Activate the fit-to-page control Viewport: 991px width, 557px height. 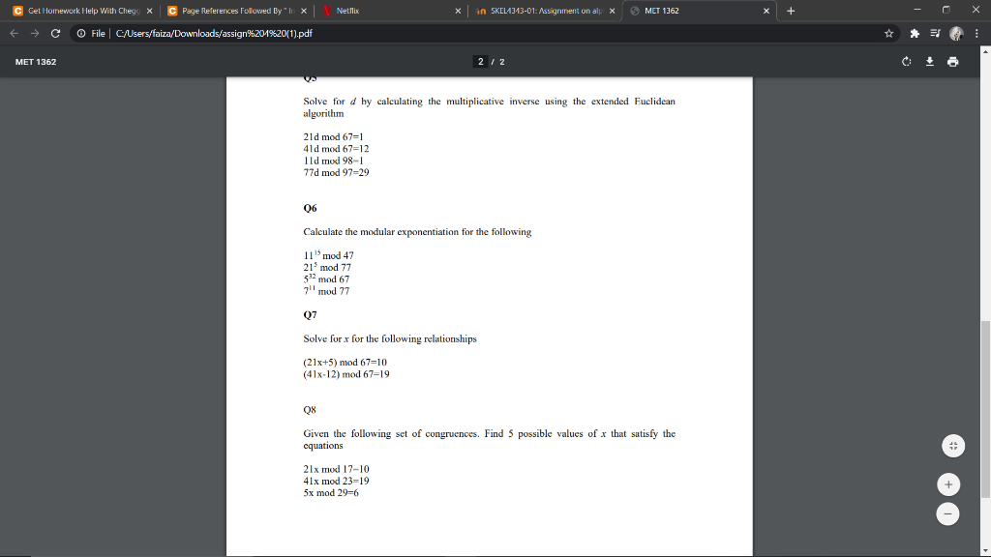[x=953, y=446]
